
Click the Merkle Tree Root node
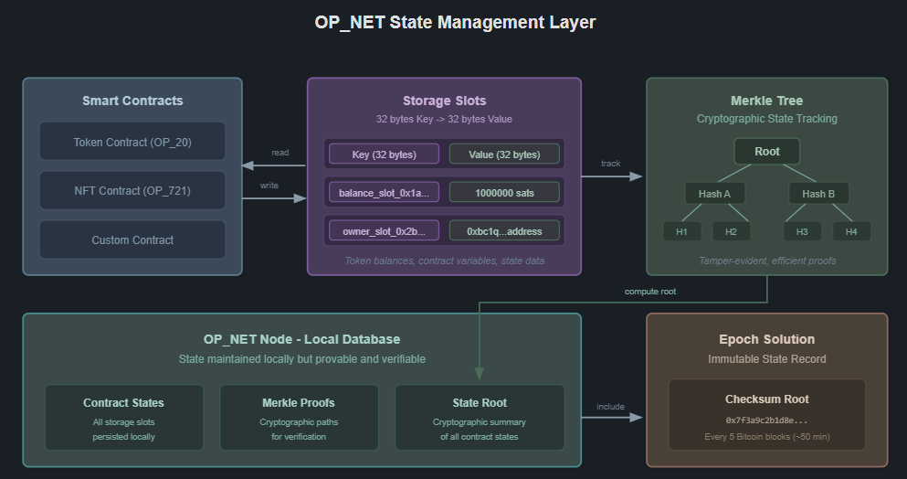pyautogui.click(x=767, y=152)
